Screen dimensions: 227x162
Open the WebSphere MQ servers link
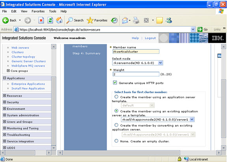[x=28, y=66]
